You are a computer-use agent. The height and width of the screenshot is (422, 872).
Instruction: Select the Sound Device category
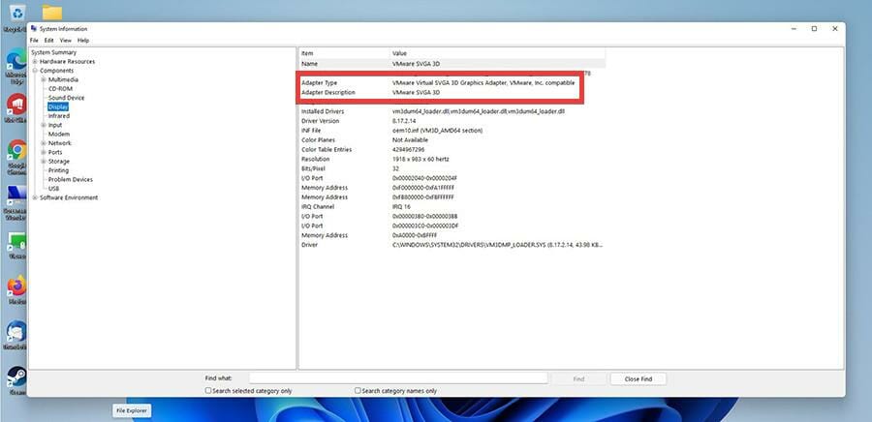[66, 98]
